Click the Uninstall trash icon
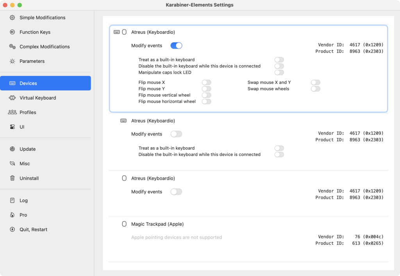This screenshot has height=276, width=400. 12,178
